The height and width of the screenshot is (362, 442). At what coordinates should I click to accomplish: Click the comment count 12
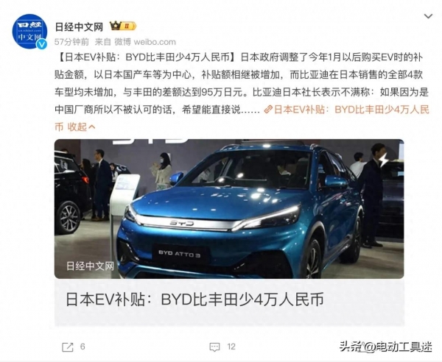(231, 347)
